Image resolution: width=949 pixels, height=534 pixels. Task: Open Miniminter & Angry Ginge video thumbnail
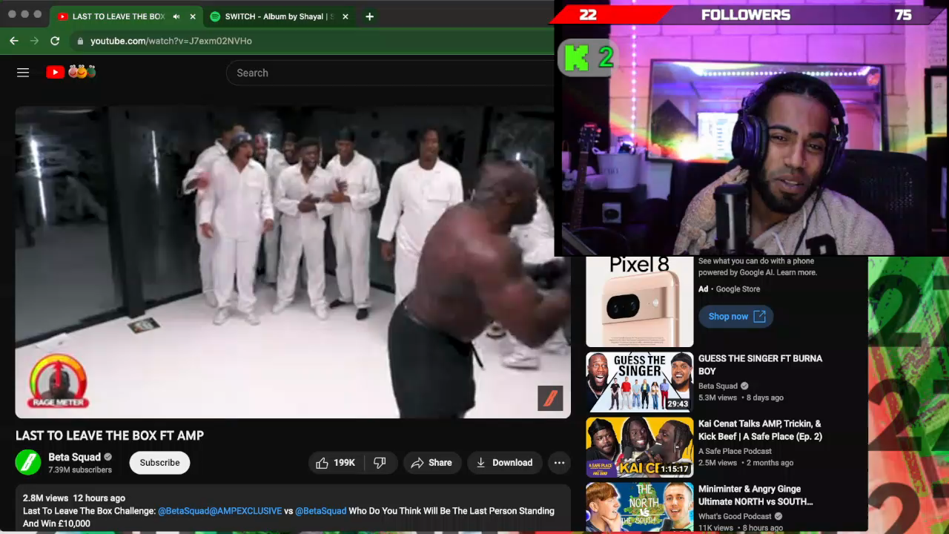640,508
